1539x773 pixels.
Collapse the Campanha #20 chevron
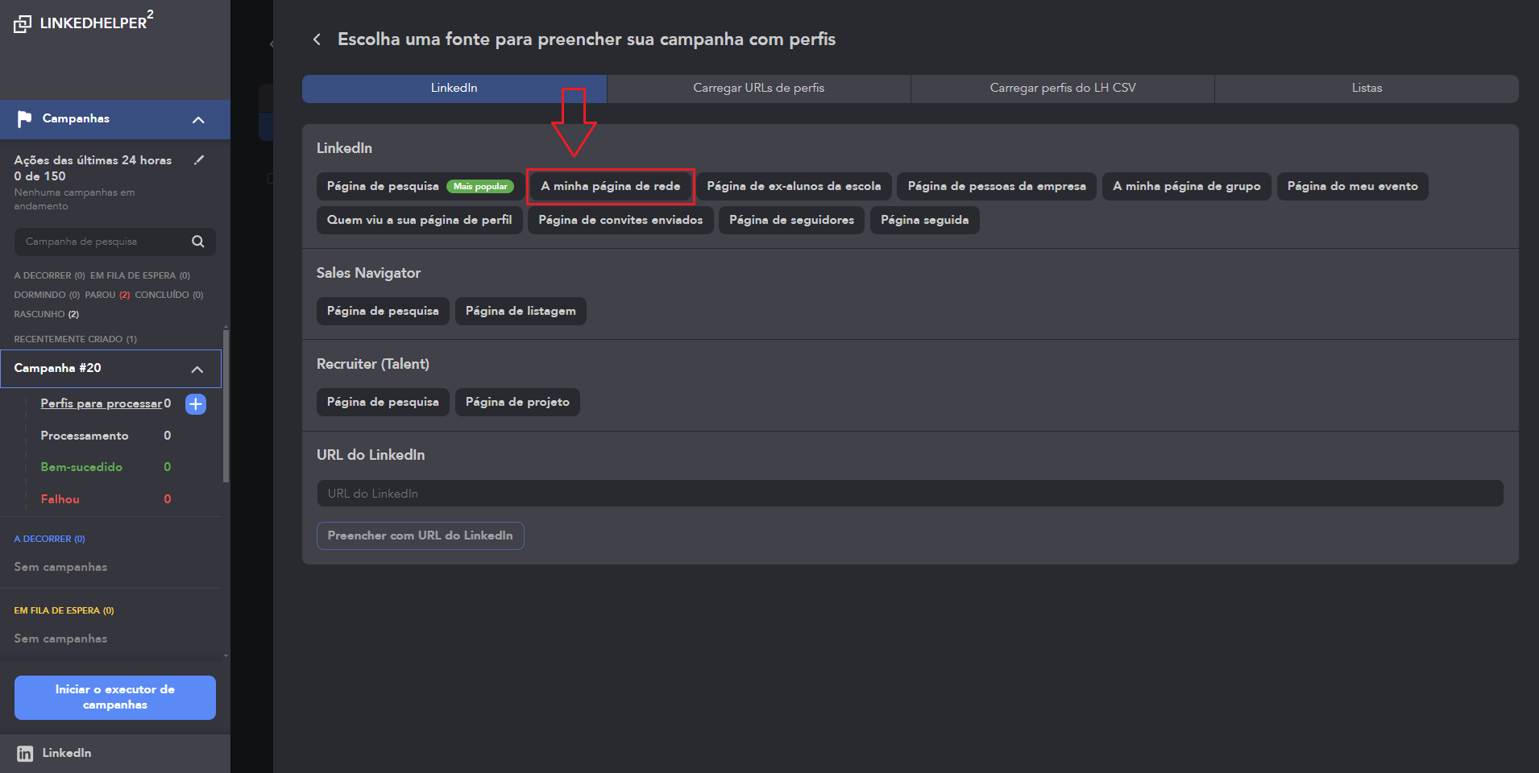(197, 369)
